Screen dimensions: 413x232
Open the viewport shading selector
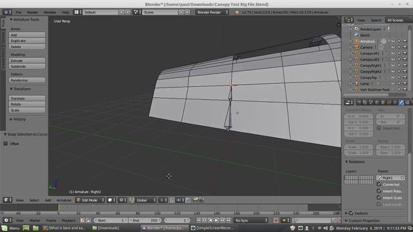112,200
